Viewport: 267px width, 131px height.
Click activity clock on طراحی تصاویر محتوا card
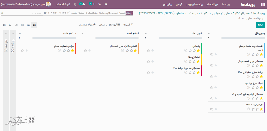click(59, 50)
